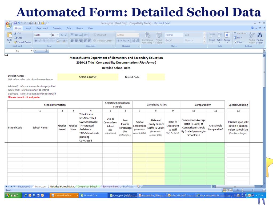Switch to the Staff Data sheet tab
This screenshot has height=205, width=273.
pos(128,187)
